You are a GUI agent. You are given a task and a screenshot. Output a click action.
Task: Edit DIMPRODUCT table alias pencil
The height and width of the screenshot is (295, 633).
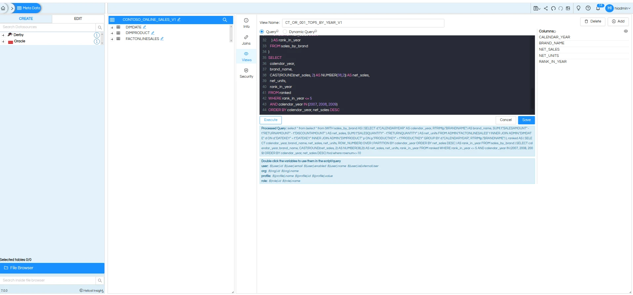coord(153,33)
